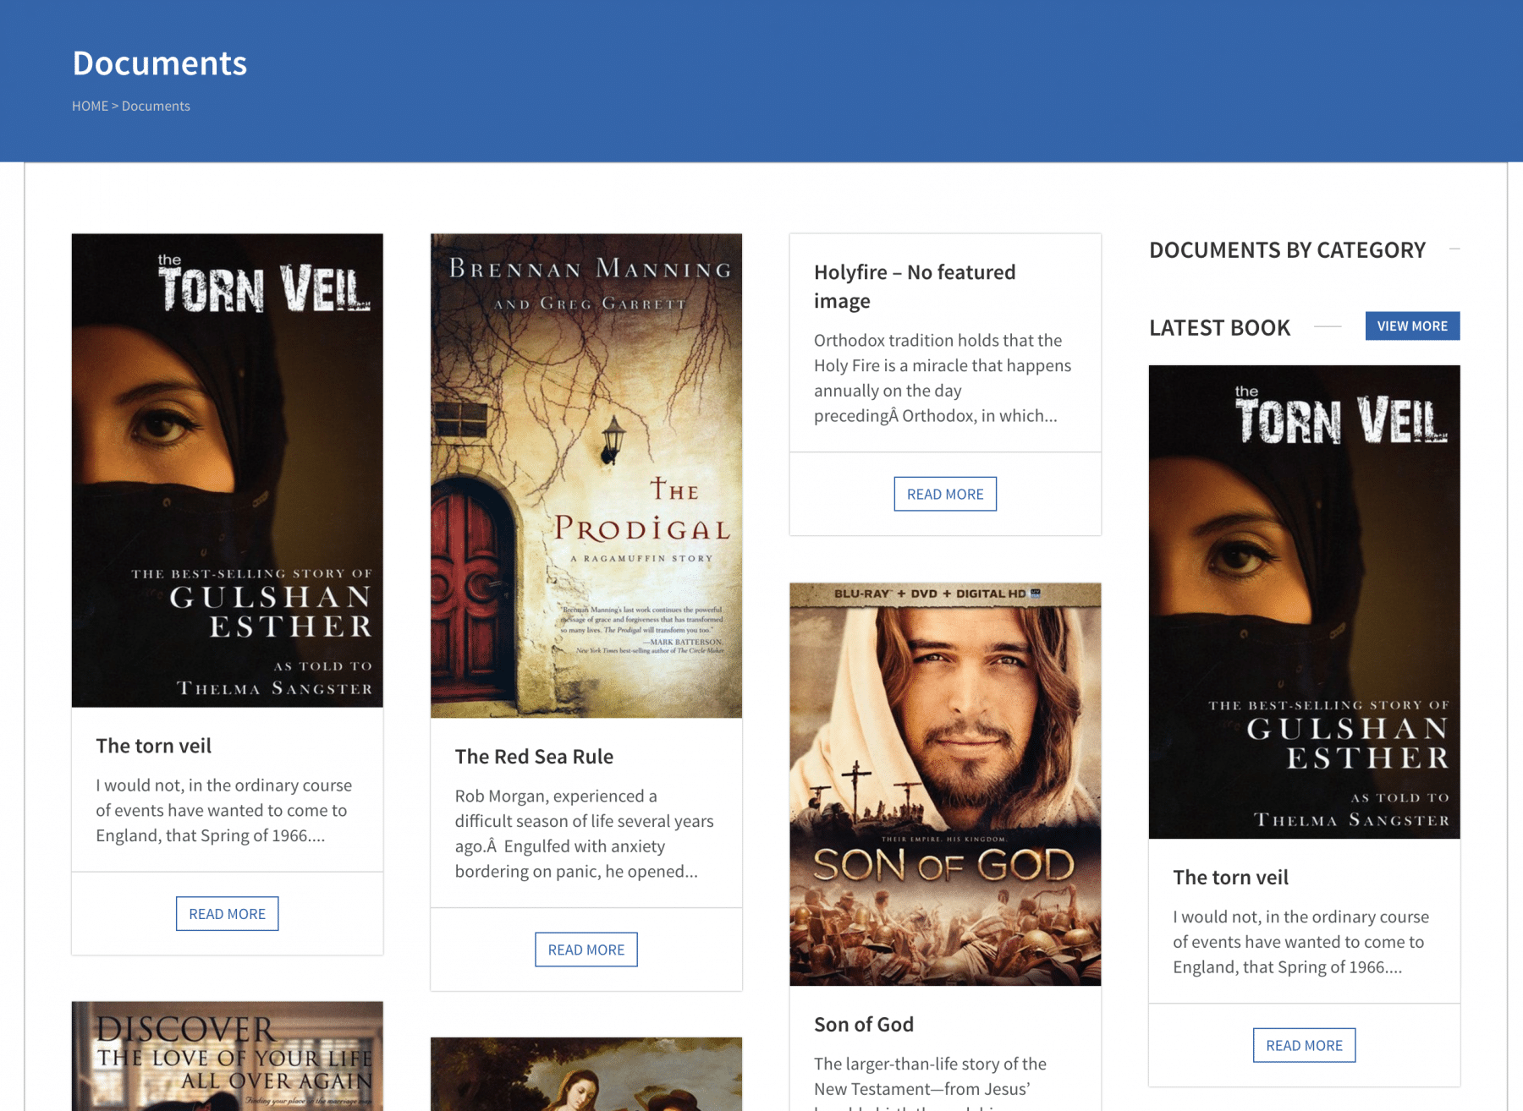This screenshot has height=1111, width=1523.
Task: Open The Torn Veil cover in main grid
Action: tap(227, 470)
